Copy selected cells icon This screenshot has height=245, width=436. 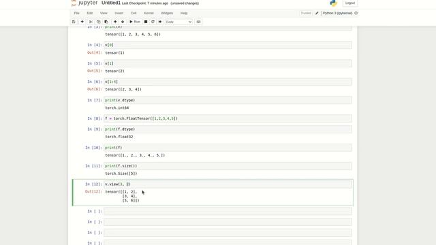(98, 22)
